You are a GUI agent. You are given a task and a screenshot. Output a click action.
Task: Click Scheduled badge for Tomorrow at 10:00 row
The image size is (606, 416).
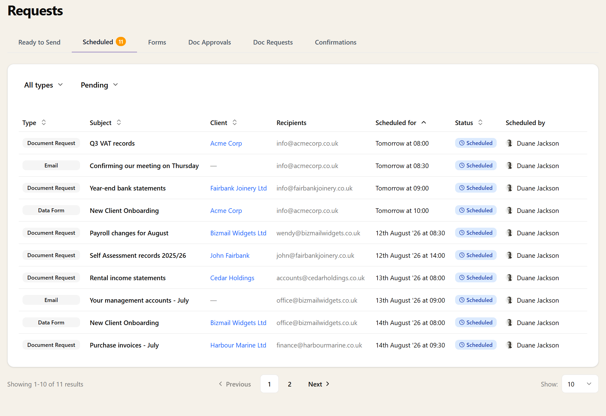click(476, 210)
